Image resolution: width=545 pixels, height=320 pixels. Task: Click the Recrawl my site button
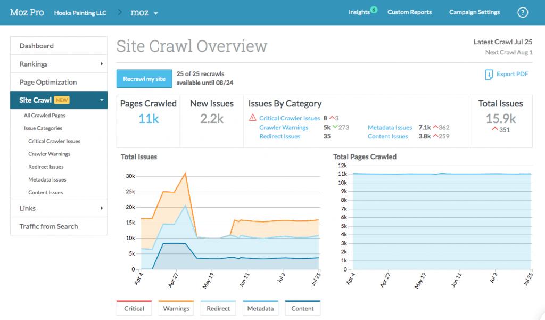tap(144, 78)
